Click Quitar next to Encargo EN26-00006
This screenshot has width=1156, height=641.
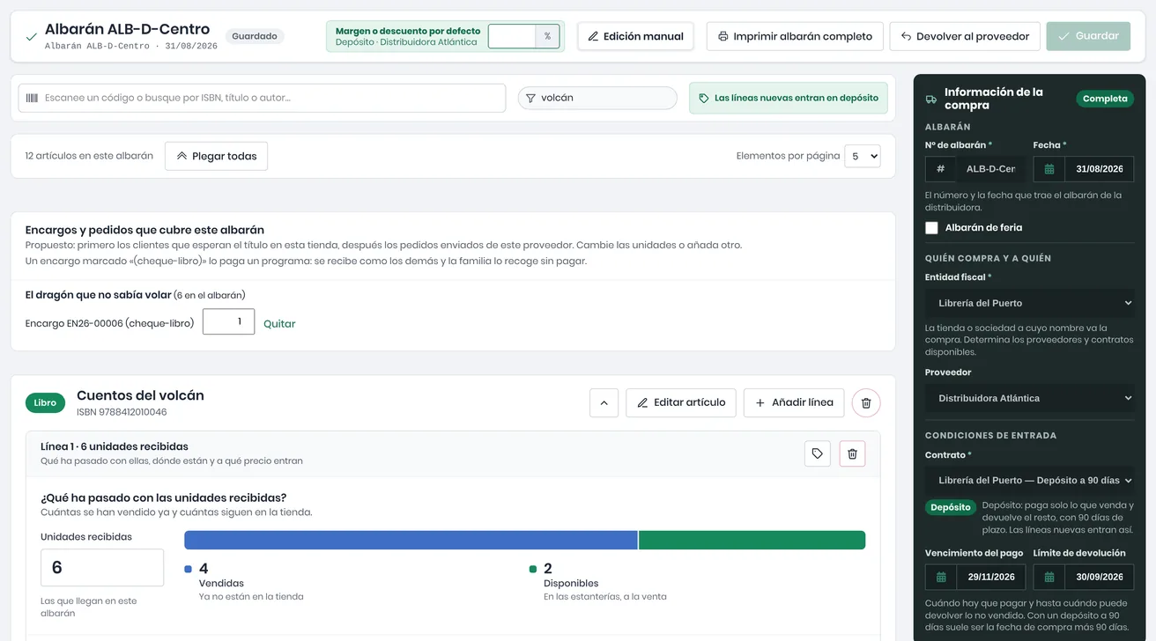[x=279, y=323]
